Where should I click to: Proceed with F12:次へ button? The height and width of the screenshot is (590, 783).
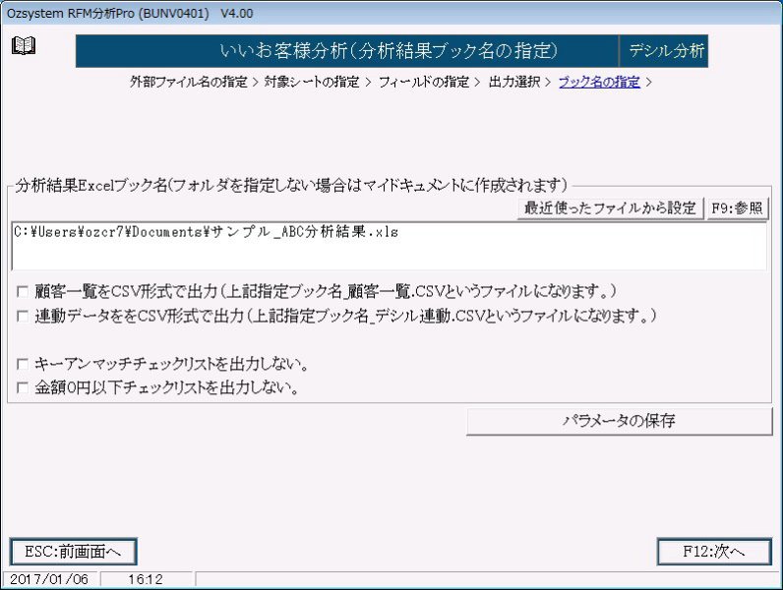coord(714,552)
